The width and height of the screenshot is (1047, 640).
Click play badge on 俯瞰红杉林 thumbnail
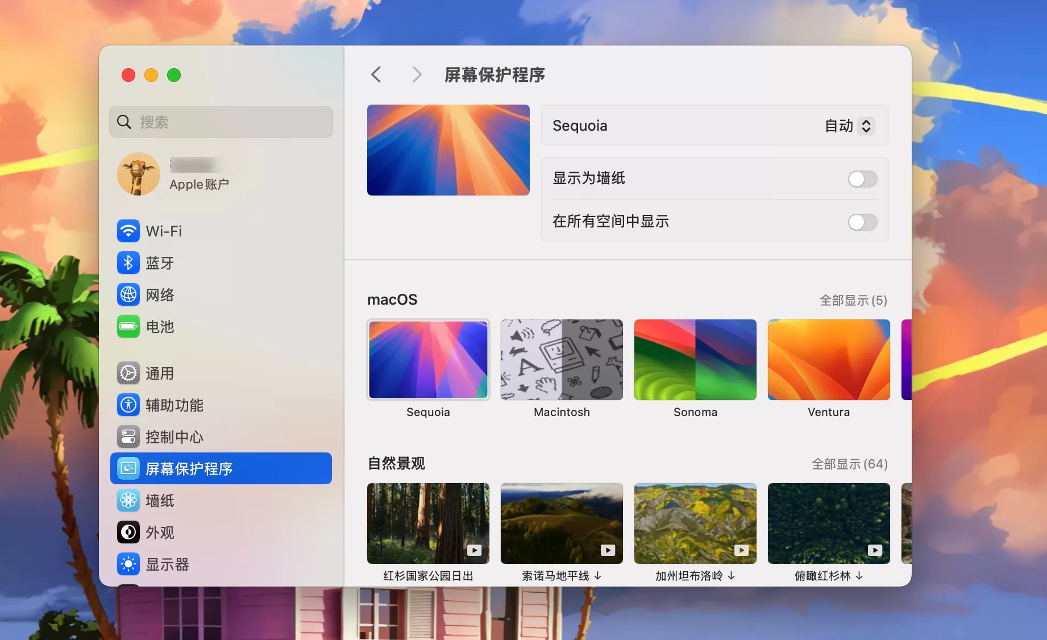click(x=875, y=550)
